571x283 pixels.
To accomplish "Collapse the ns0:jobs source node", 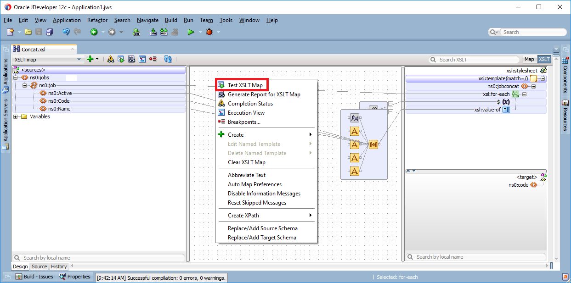I will point(16,78).
